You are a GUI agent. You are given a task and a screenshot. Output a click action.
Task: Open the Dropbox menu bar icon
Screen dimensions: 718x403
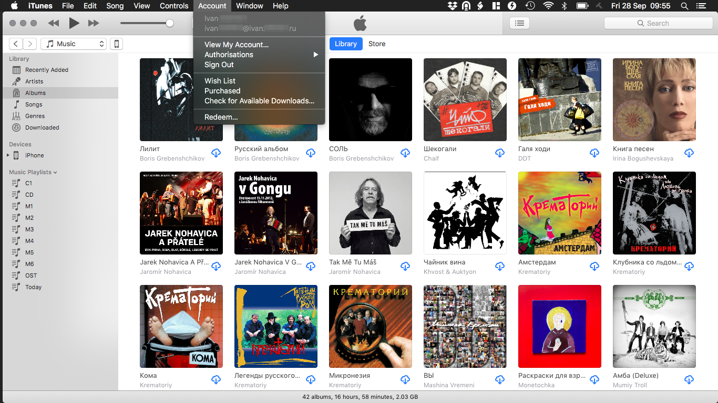[453, 6]
